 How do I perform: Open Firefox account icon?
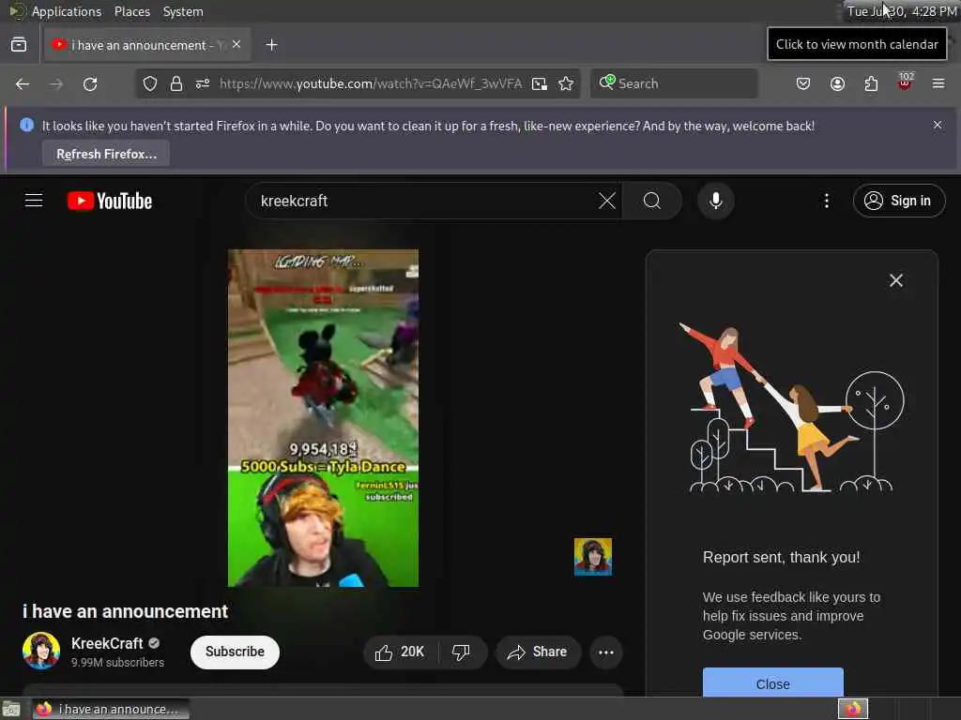837,83
